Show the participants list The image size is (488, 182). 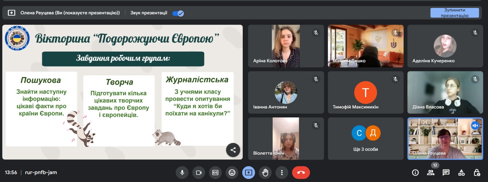(x=431, y=173)
